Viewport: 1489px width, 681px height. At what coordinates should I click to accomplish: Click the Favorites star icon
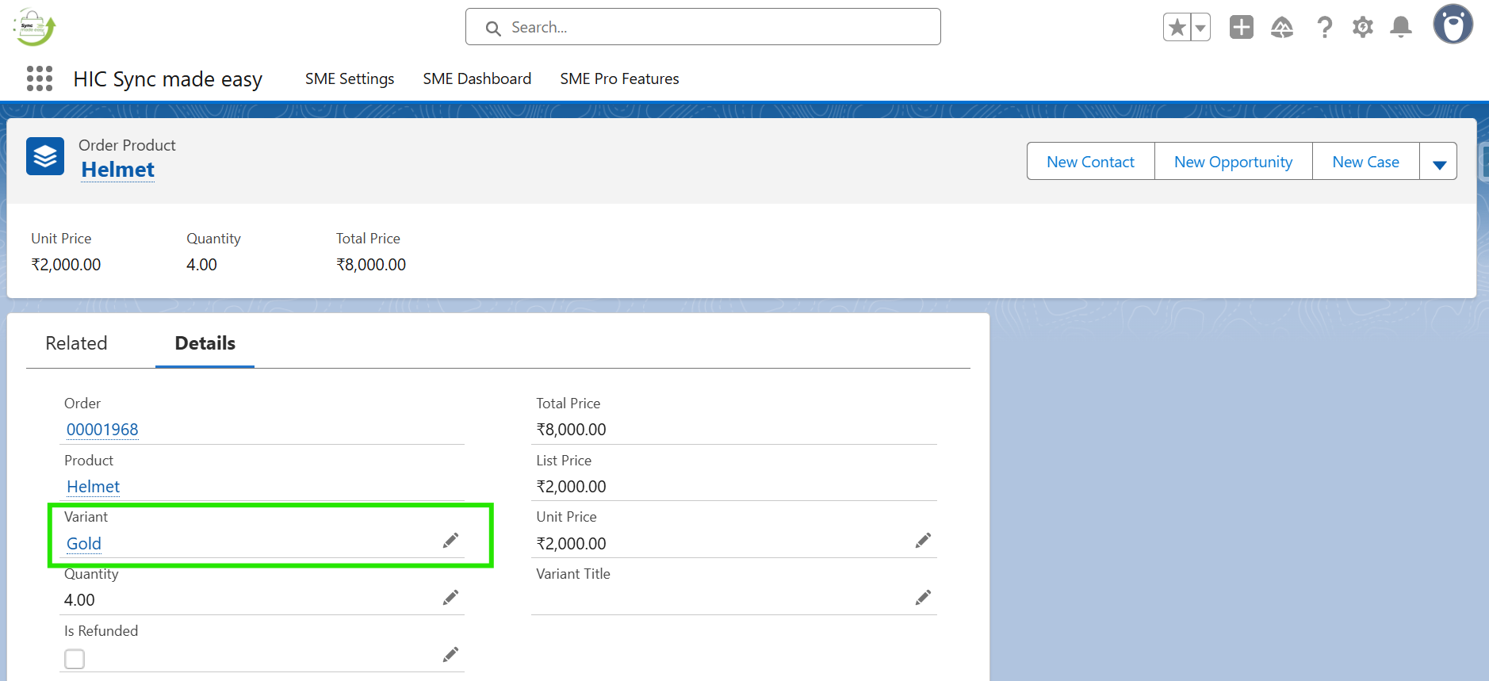[1177, 27]
